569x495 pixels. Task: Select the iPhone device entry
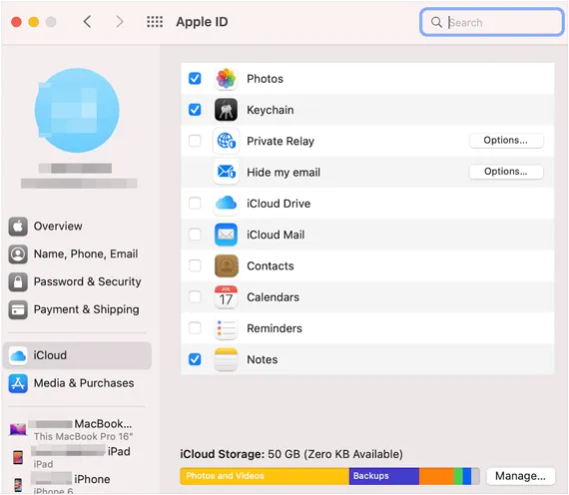point(77,484)
